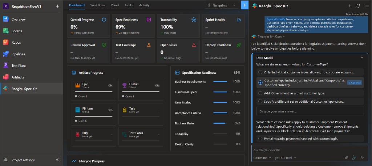This screenshot has width=372, height=166.
Task: Open the No sprints dropdown
Action: pyautogui.click(x=222, y=5)
